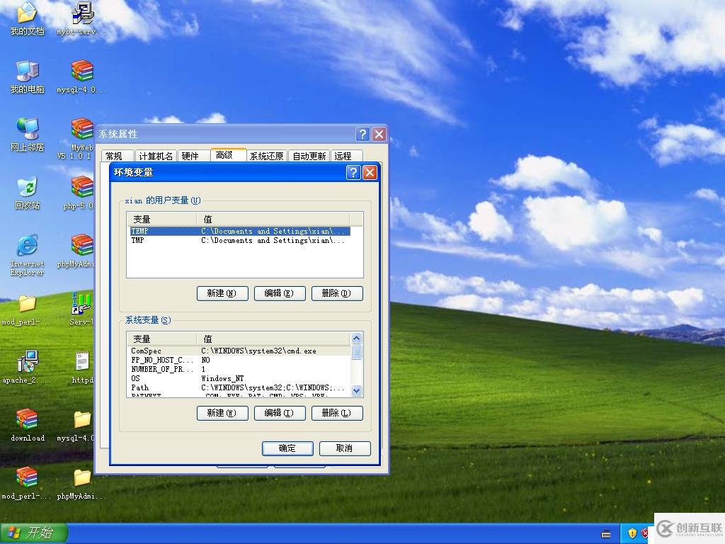Image resolution: width=725 pixels, height=544 pixels.
Task: Click the help button of 系统属性 window
Action: pos(363,134)
